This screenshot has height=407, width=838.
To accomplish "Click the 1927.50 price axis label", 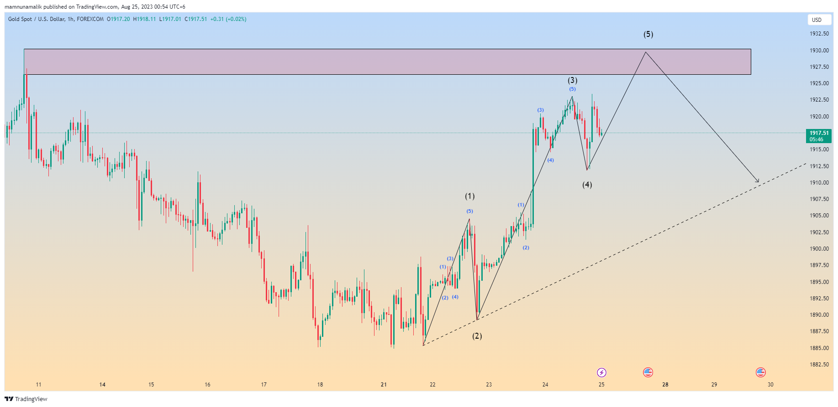I will (x=819, y=67).
